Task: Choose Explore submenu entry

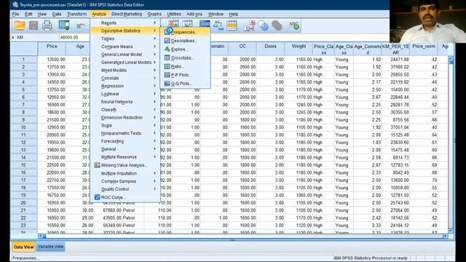Action: [186, 49]
